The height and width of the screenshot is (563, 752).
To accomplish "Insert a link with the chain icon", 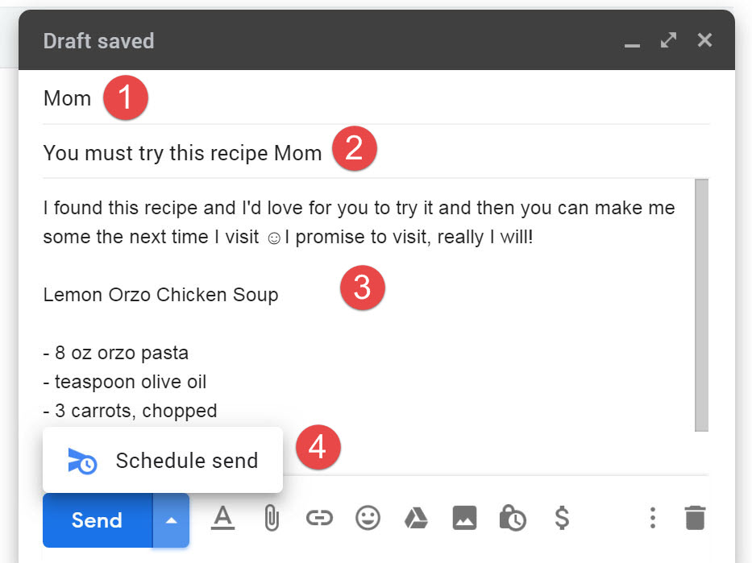I will 319,518.
